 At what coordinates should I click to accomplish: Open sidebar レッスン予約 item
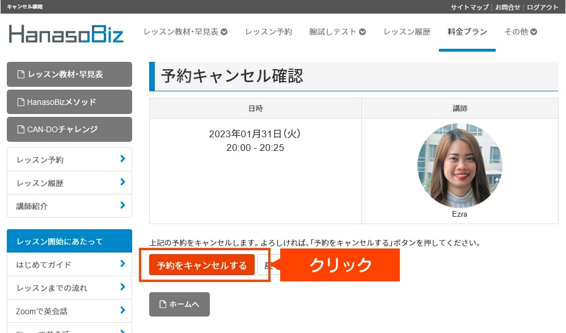click(x=69, y=159)
